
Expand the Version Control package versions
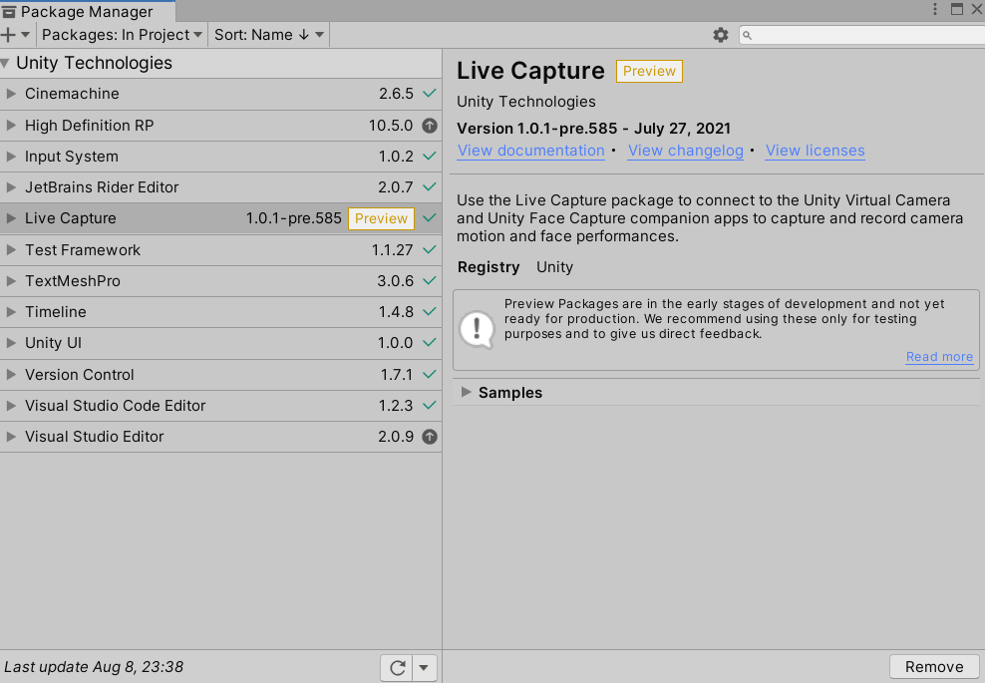(11, 375)
